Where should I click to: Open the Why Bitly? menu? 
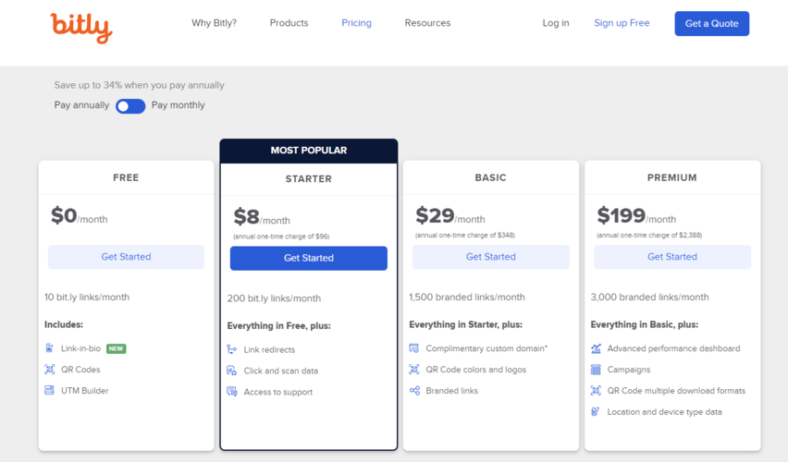pos(214,23)
